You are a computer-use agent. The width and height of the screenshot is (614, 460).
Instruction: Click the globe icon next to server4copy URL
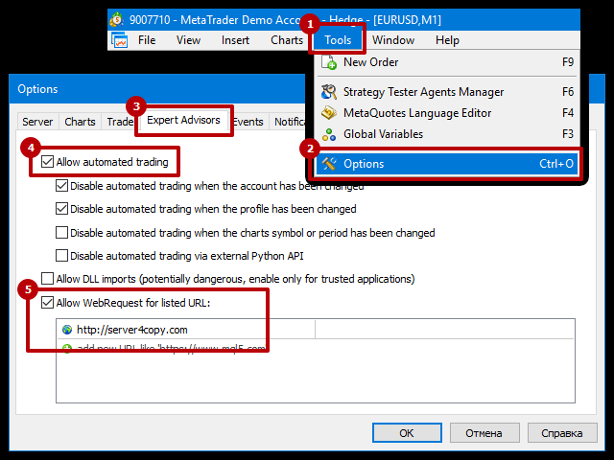pos(67,330)
